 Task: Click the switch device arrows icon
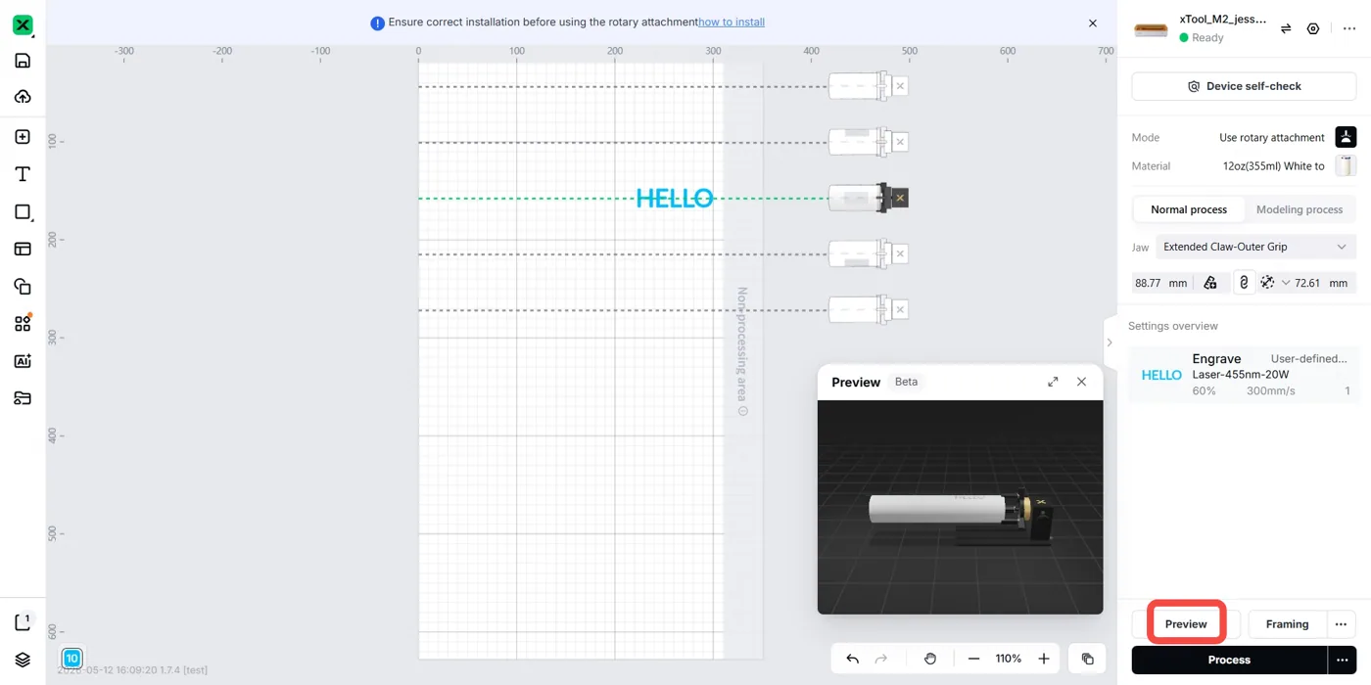[1285, 29]
